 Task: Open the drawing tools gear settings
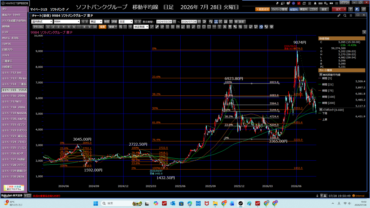click(271, 27)
